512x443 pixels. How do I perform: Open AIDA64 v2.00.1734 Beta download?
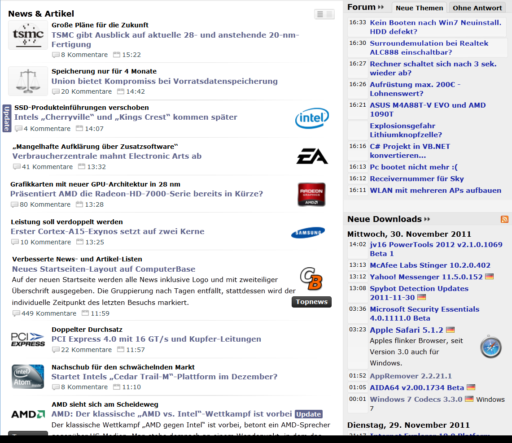(x=417, y=387)
